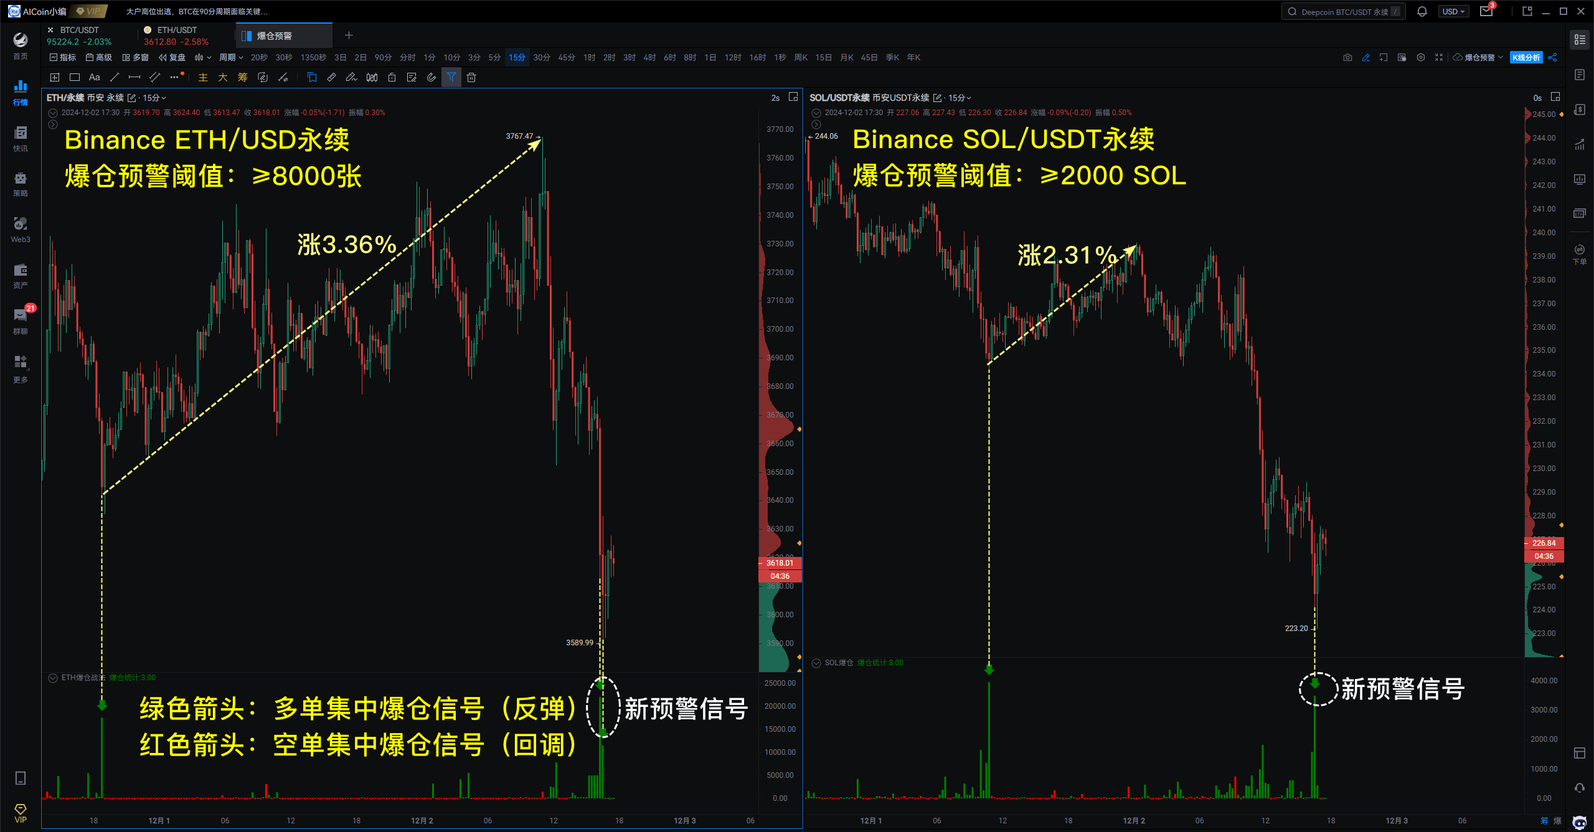
Task: Select the 1日 timeframe
Action: (x=710, y=57)
